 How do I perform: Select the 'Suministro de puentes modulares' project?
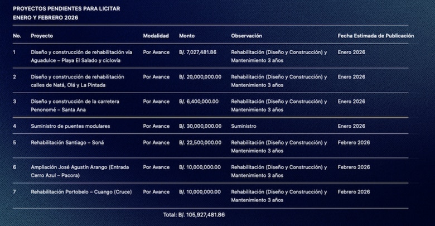pos(70,126)
